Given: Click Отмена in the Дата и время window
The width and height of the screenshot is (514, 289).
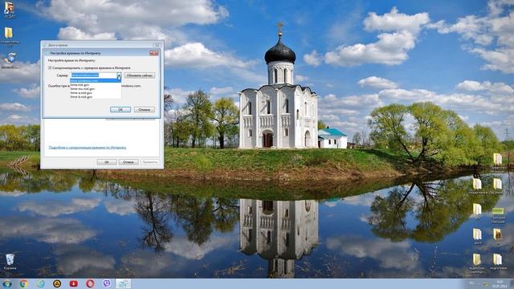Looking at the screenshot, I should (128, 162).
